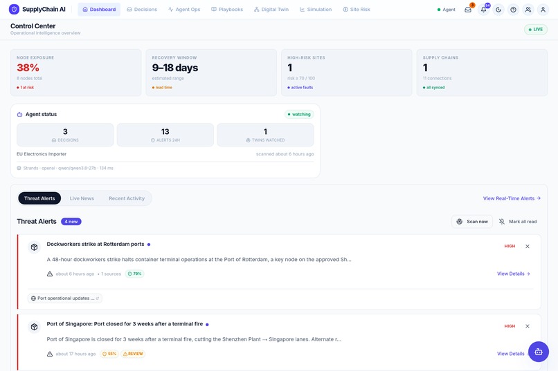Click the Agent status indicator in header
This screenshot has height=371, width=558.
[447, 10]
